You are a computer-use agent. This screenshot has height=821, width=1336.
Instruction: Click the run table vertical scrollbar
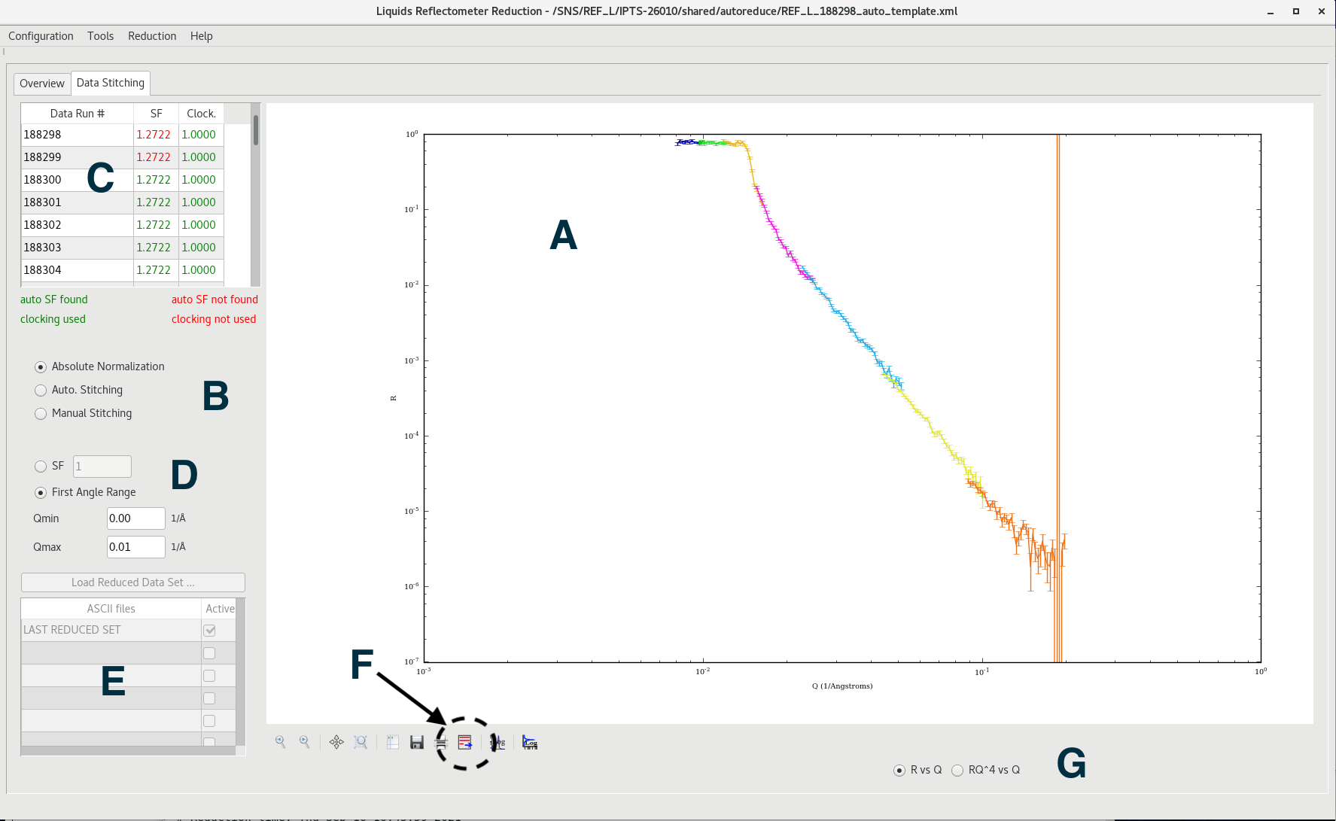(256, 195)
